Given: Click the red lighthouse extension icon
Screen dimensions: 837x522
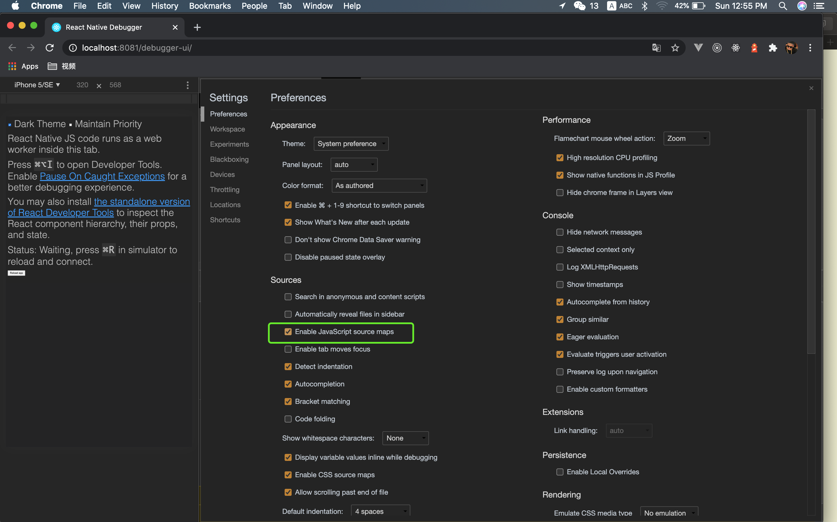Looking at the screenshot, I should (754, 48).
